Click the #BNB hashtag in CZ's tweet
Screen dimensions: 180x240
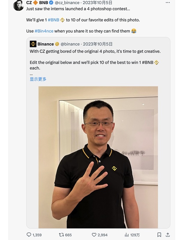coord(53,20)
